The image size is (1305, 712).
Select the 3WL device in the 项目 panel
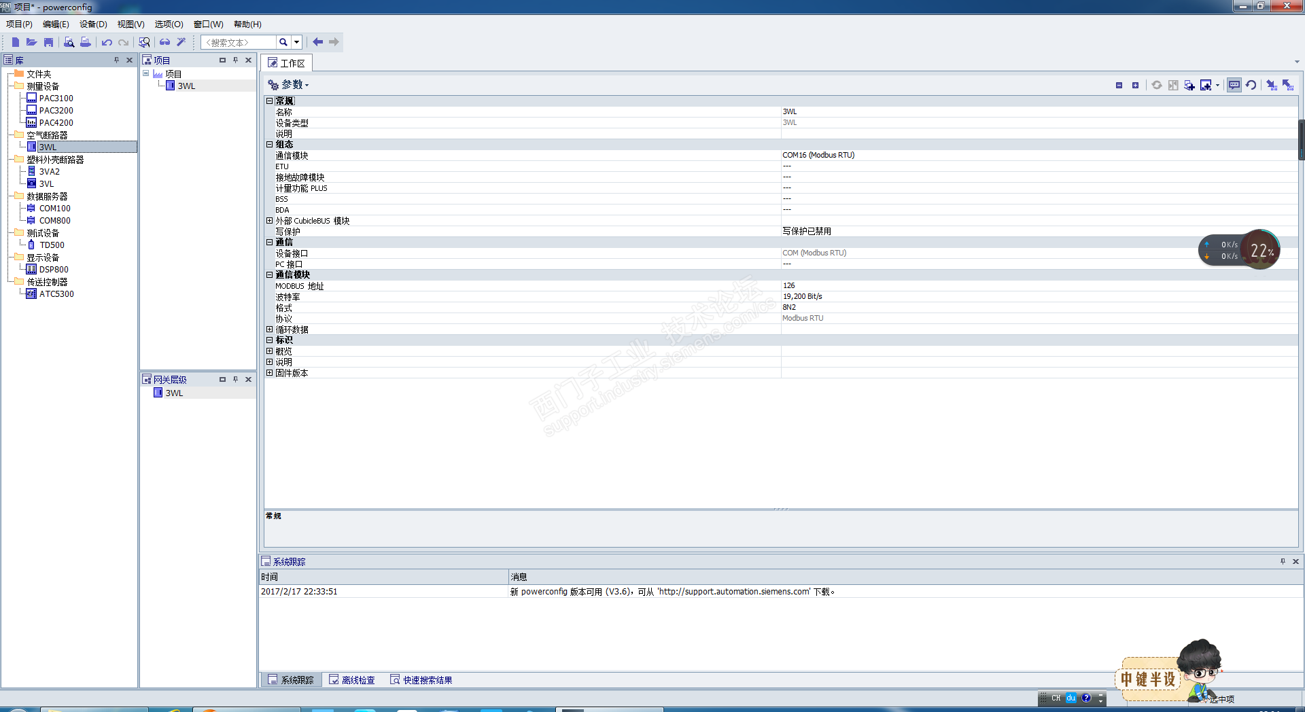click(186, 86)
